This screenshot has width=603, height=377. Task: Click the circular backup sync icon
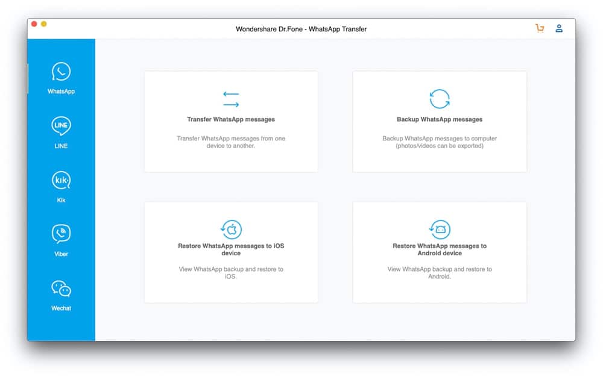click(x=440, y=99)
